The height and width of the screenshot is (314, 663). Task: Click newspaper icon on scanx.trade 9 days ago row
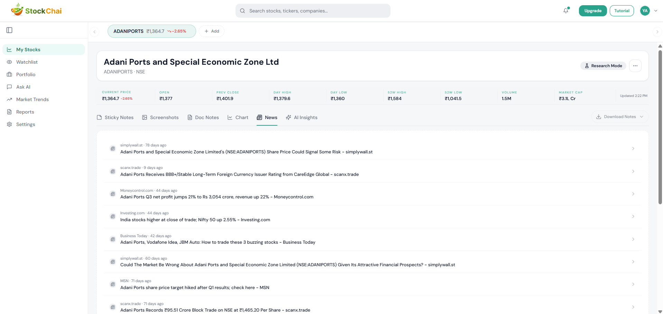click(x=113, y=171)
